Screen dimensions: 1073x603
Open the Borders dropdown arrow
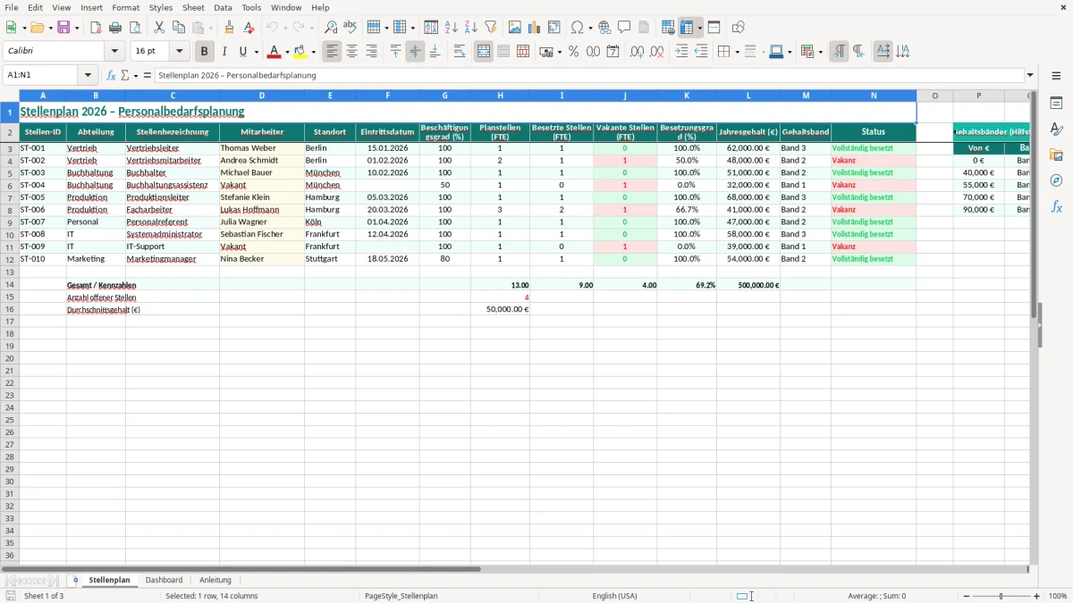[x=737, y=52]
